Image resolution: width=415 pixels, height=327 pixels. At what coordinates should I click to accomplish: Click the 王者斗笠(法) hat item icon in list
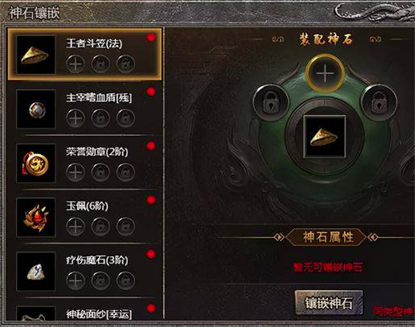click(x=35, y=55)
